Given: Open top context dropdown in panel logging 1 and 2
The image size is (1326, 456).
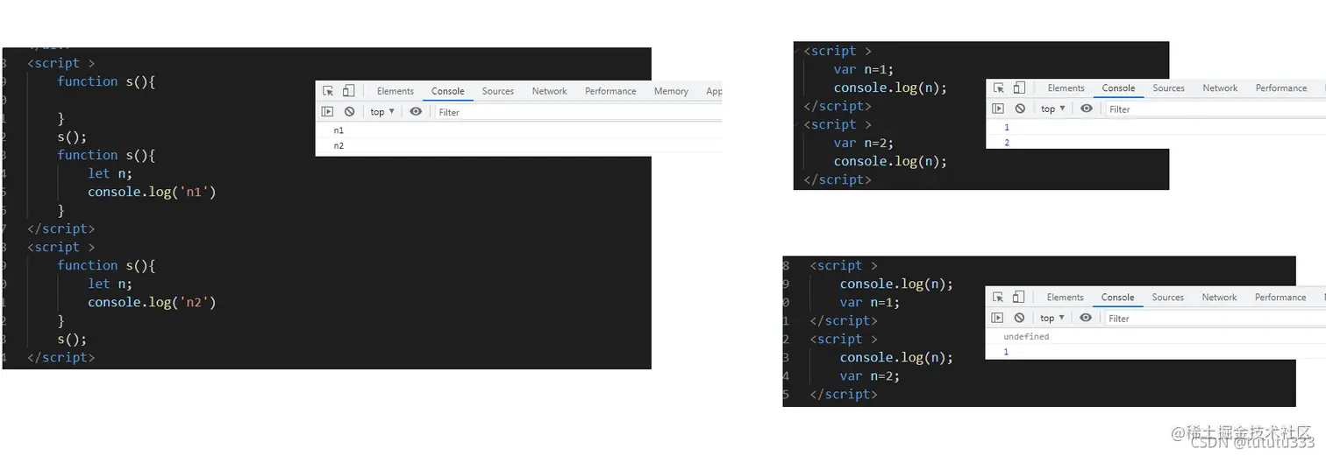Looking at the screenshot, I should pos(1053,109).
